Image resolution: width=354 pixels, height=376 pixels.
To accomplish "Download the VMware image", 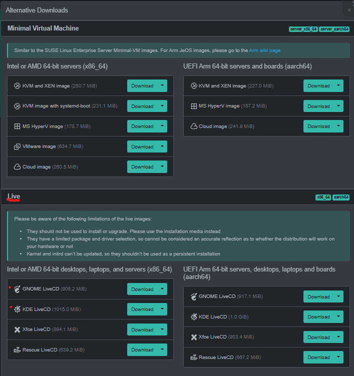I will point(142,147).
